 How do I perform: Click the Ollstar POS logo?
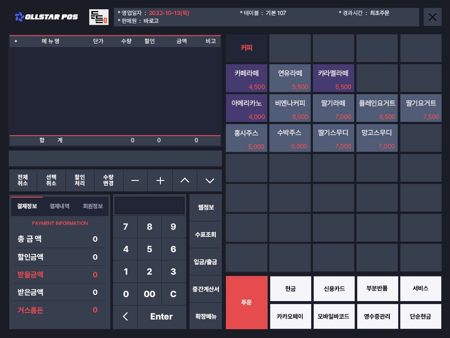(46, 17)
